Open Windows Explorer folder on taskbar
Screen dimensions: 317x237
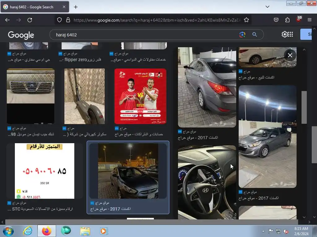pos(85,231)
